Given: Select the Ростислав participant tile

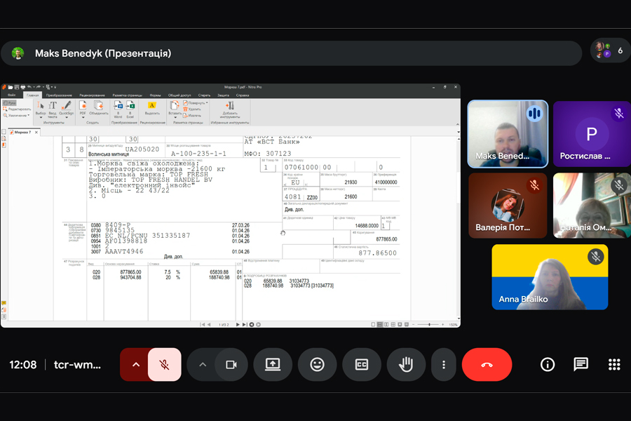Looking at the screenshot, I should pos(592,134).
